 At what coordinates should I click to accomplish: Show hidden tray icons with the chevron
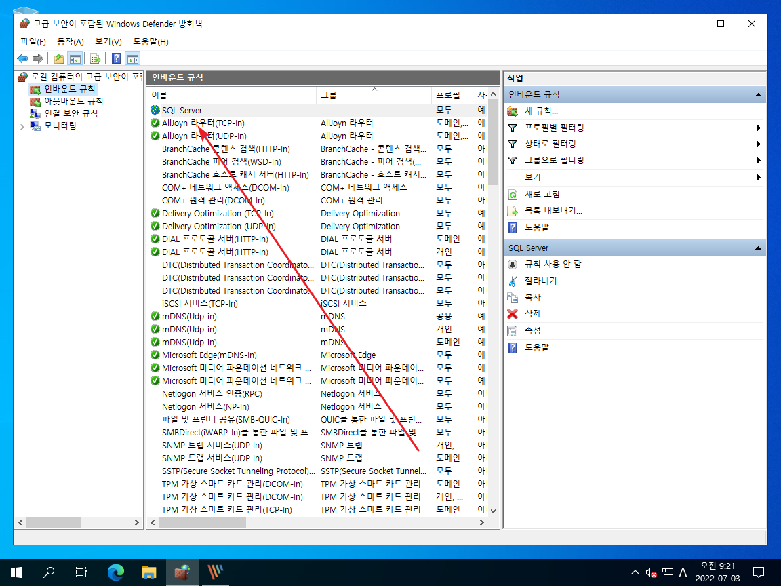(x=635, y=572)
